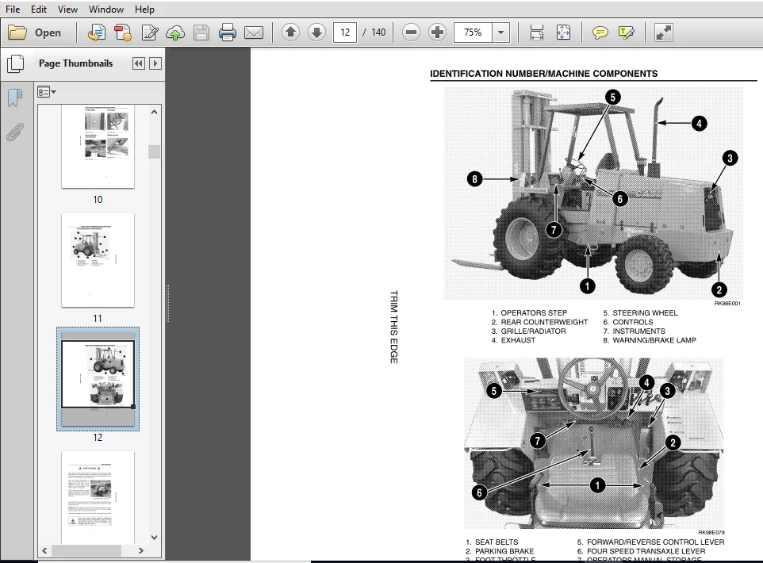Click the thumbnails horizontal scrollbar thumb
The height and width of the screenshot is (563, 763).
[x=86, y=551]
